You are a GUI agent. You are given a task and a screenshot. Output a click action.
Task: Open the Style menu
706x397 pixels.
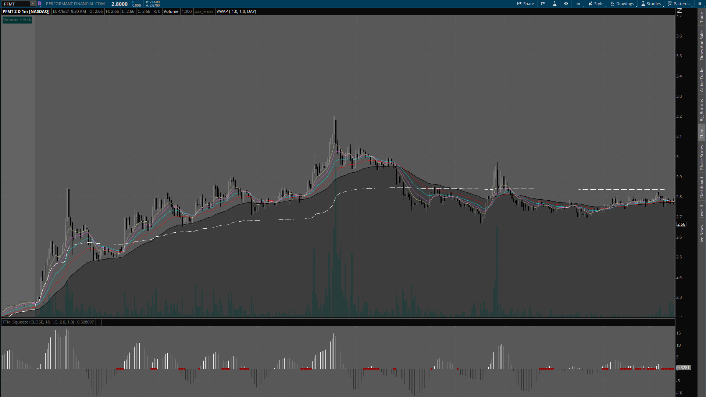(596, 4)
